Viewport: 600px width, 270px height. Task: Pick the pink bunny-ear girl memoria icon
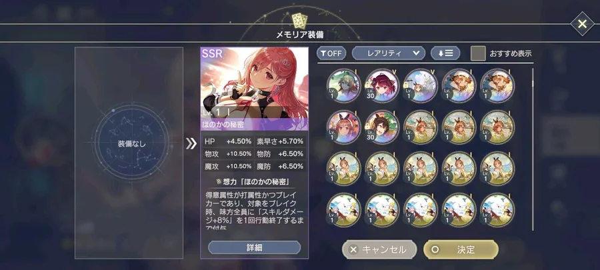point(343,127)
